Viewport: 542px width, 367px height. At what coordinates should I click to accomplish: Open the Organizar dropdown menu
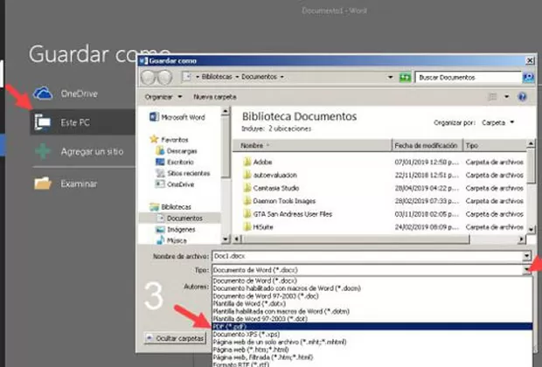[163, 97]
